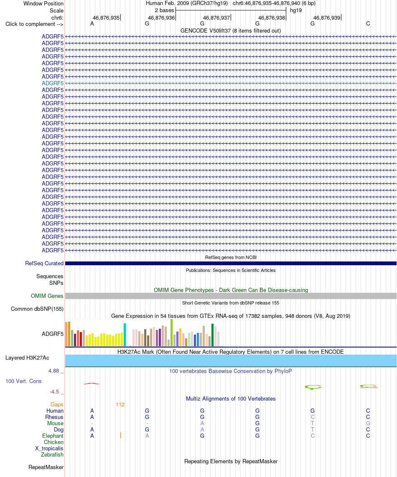Click the Window Position label
This screenshot has height=477, width=397.
pyautogui.click(x=43, y=4)
